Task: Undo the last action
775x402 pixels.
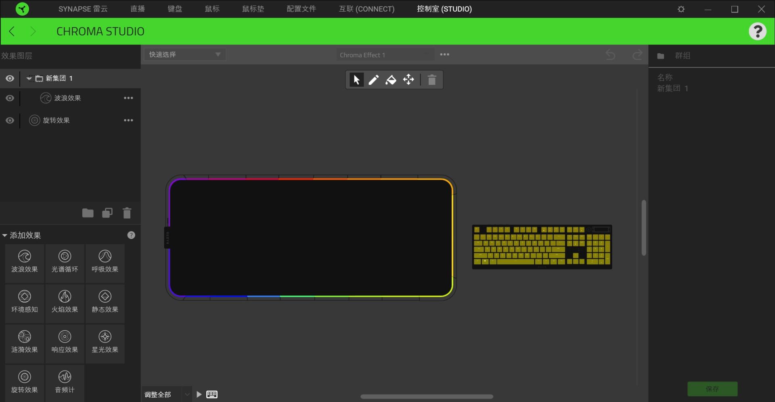Action: pyautogui.click(x=610, y=54)
